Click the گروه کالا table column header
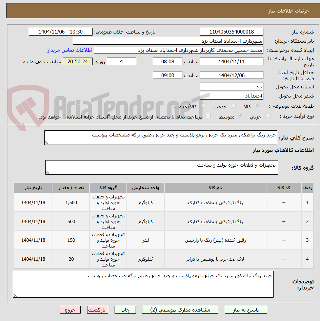This screenshot has height=321, width=320. coord(108,188)
